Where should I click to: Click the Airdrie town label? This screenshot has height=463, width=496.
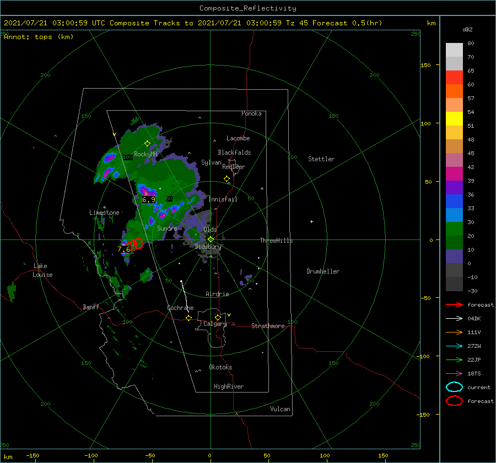click(217, 294)
